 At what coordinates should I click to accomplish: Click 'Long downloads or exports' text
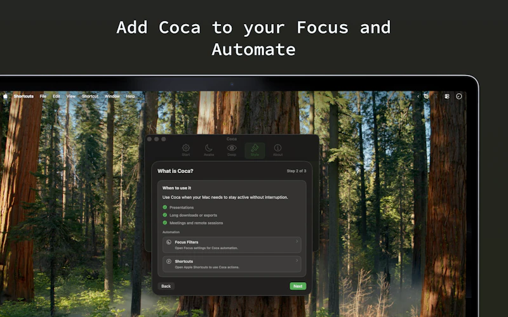click(193, 216)
